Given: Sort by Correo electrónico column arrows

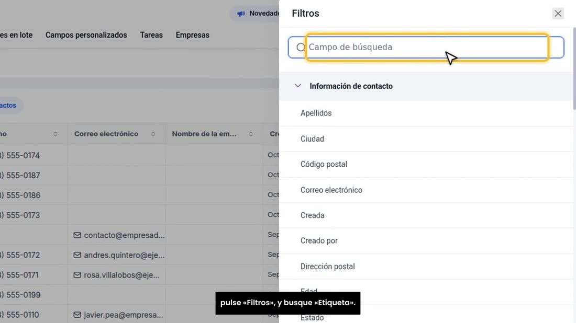Looking at the screenshot, I should pos(153,134).
